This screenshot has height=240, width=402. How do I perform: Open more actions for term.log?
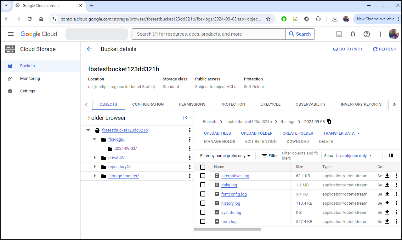(x=396, y=221)
